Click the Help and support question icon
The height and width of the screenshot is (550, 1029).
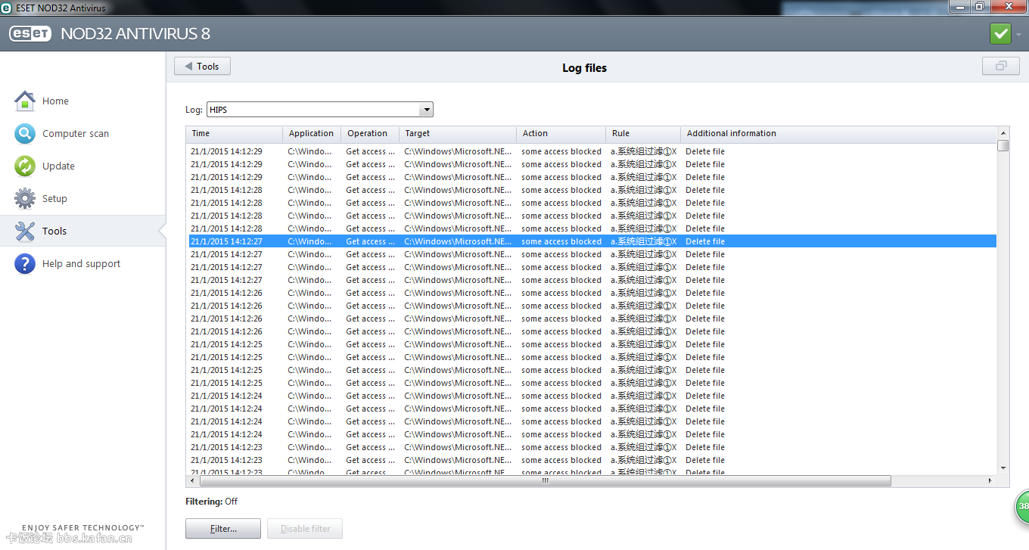click(x=25, y=263)
